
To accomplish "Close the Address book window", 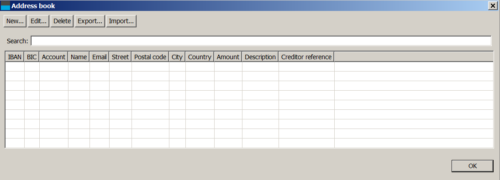I will click(492, 6).
